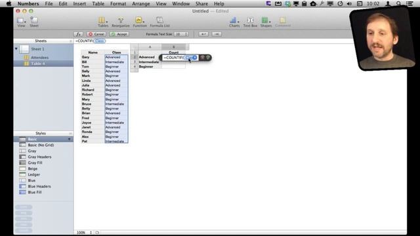The width and height of the screenshot is (420, 236).
Task: Click the green accept icon in cell formula editor
Action: coord(208,58)
